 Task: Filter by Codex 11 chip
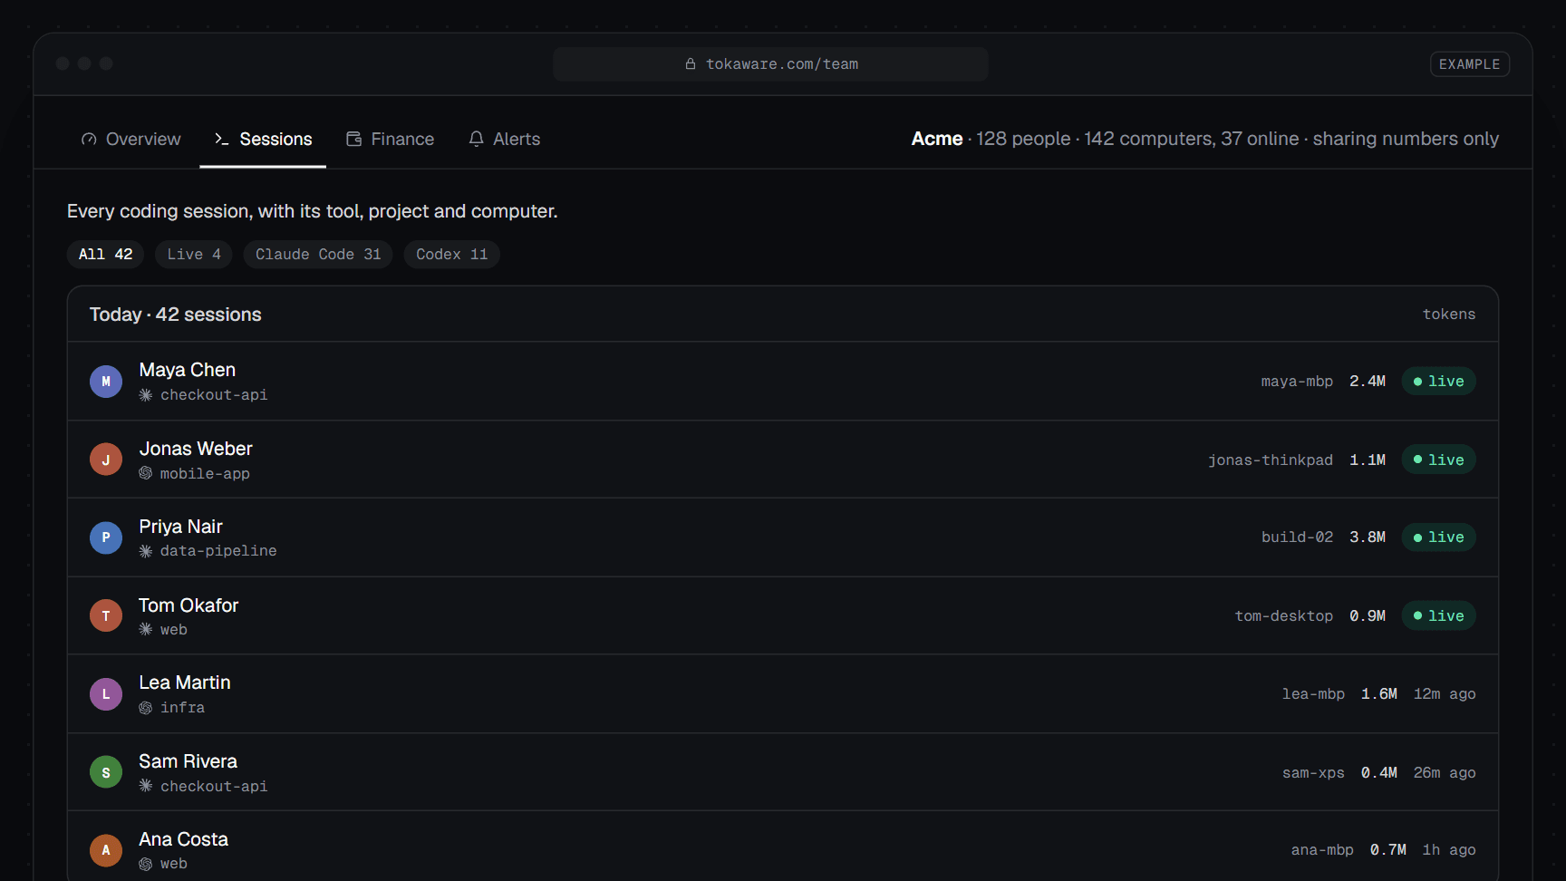click(452, 255)
